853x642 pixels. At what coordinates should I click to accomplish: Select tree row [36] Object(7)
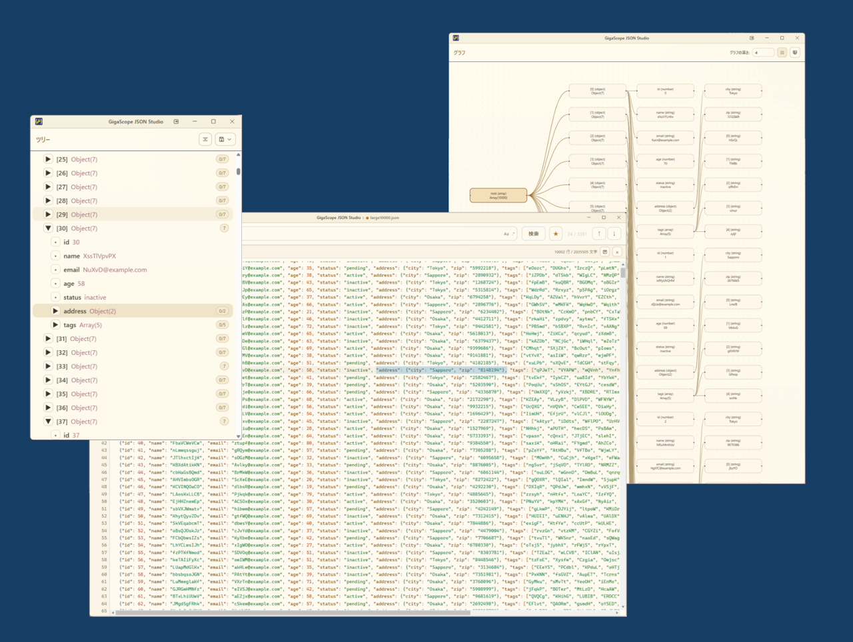pyautogui.click(x=133, y=408)
